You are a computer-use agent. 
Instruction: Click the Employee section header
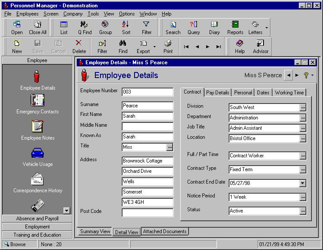click(37, 60)
